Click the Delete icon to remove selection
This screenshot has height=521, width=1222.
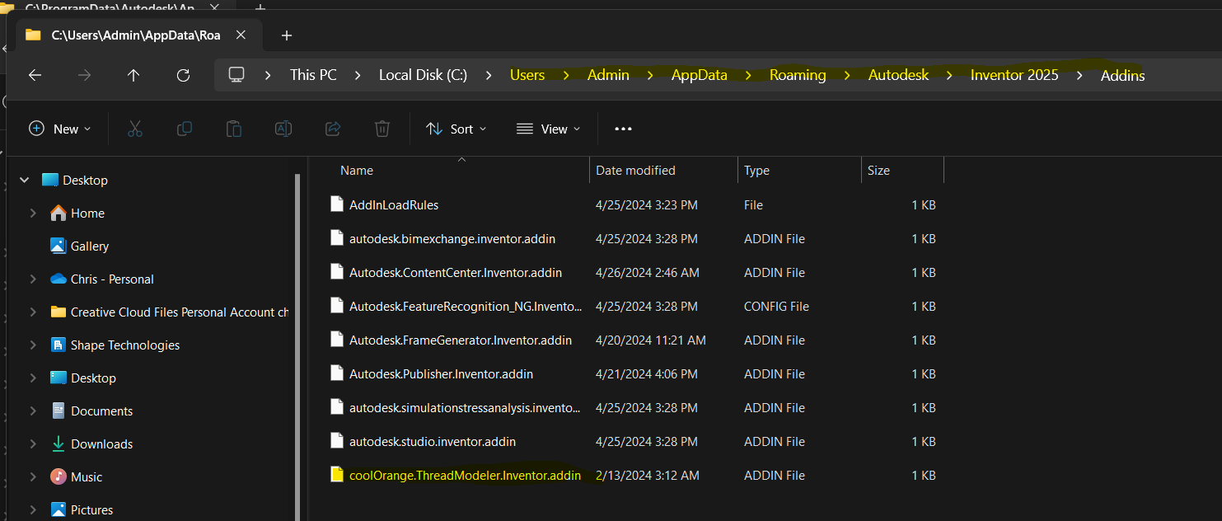(x=381, y=129)
